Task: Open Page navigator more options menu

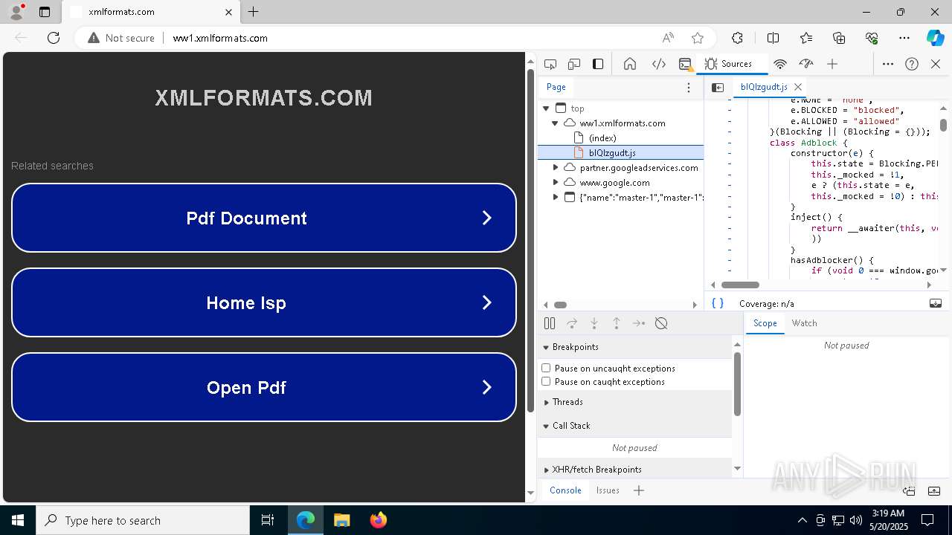Action: tap(689, 87)
